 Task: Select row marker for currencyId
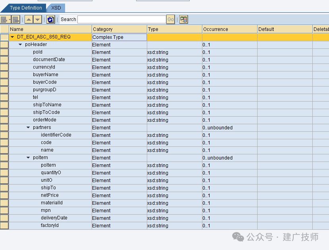4,67
